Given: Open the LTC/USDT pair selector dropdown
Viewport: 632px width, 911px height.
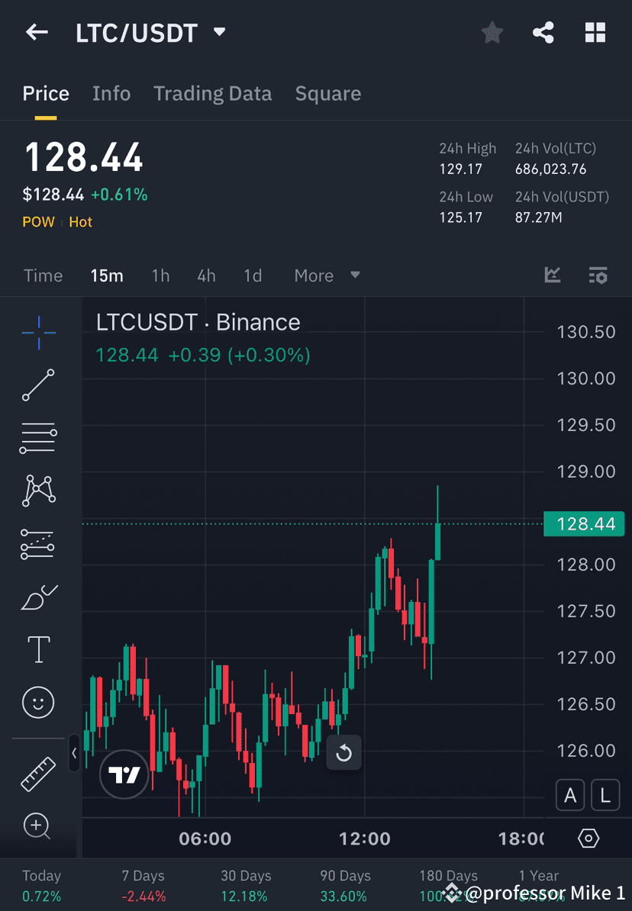Looking at the screenshot, I should [x=219, y=32].
